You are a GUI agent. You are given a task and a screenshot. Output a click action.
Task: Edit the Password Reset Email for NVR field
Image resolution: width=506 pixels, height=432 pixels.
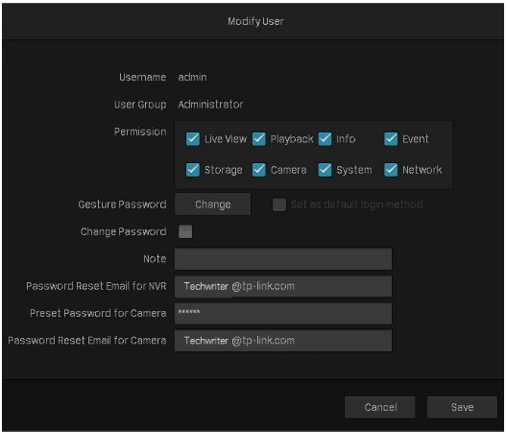coord(283,286)
